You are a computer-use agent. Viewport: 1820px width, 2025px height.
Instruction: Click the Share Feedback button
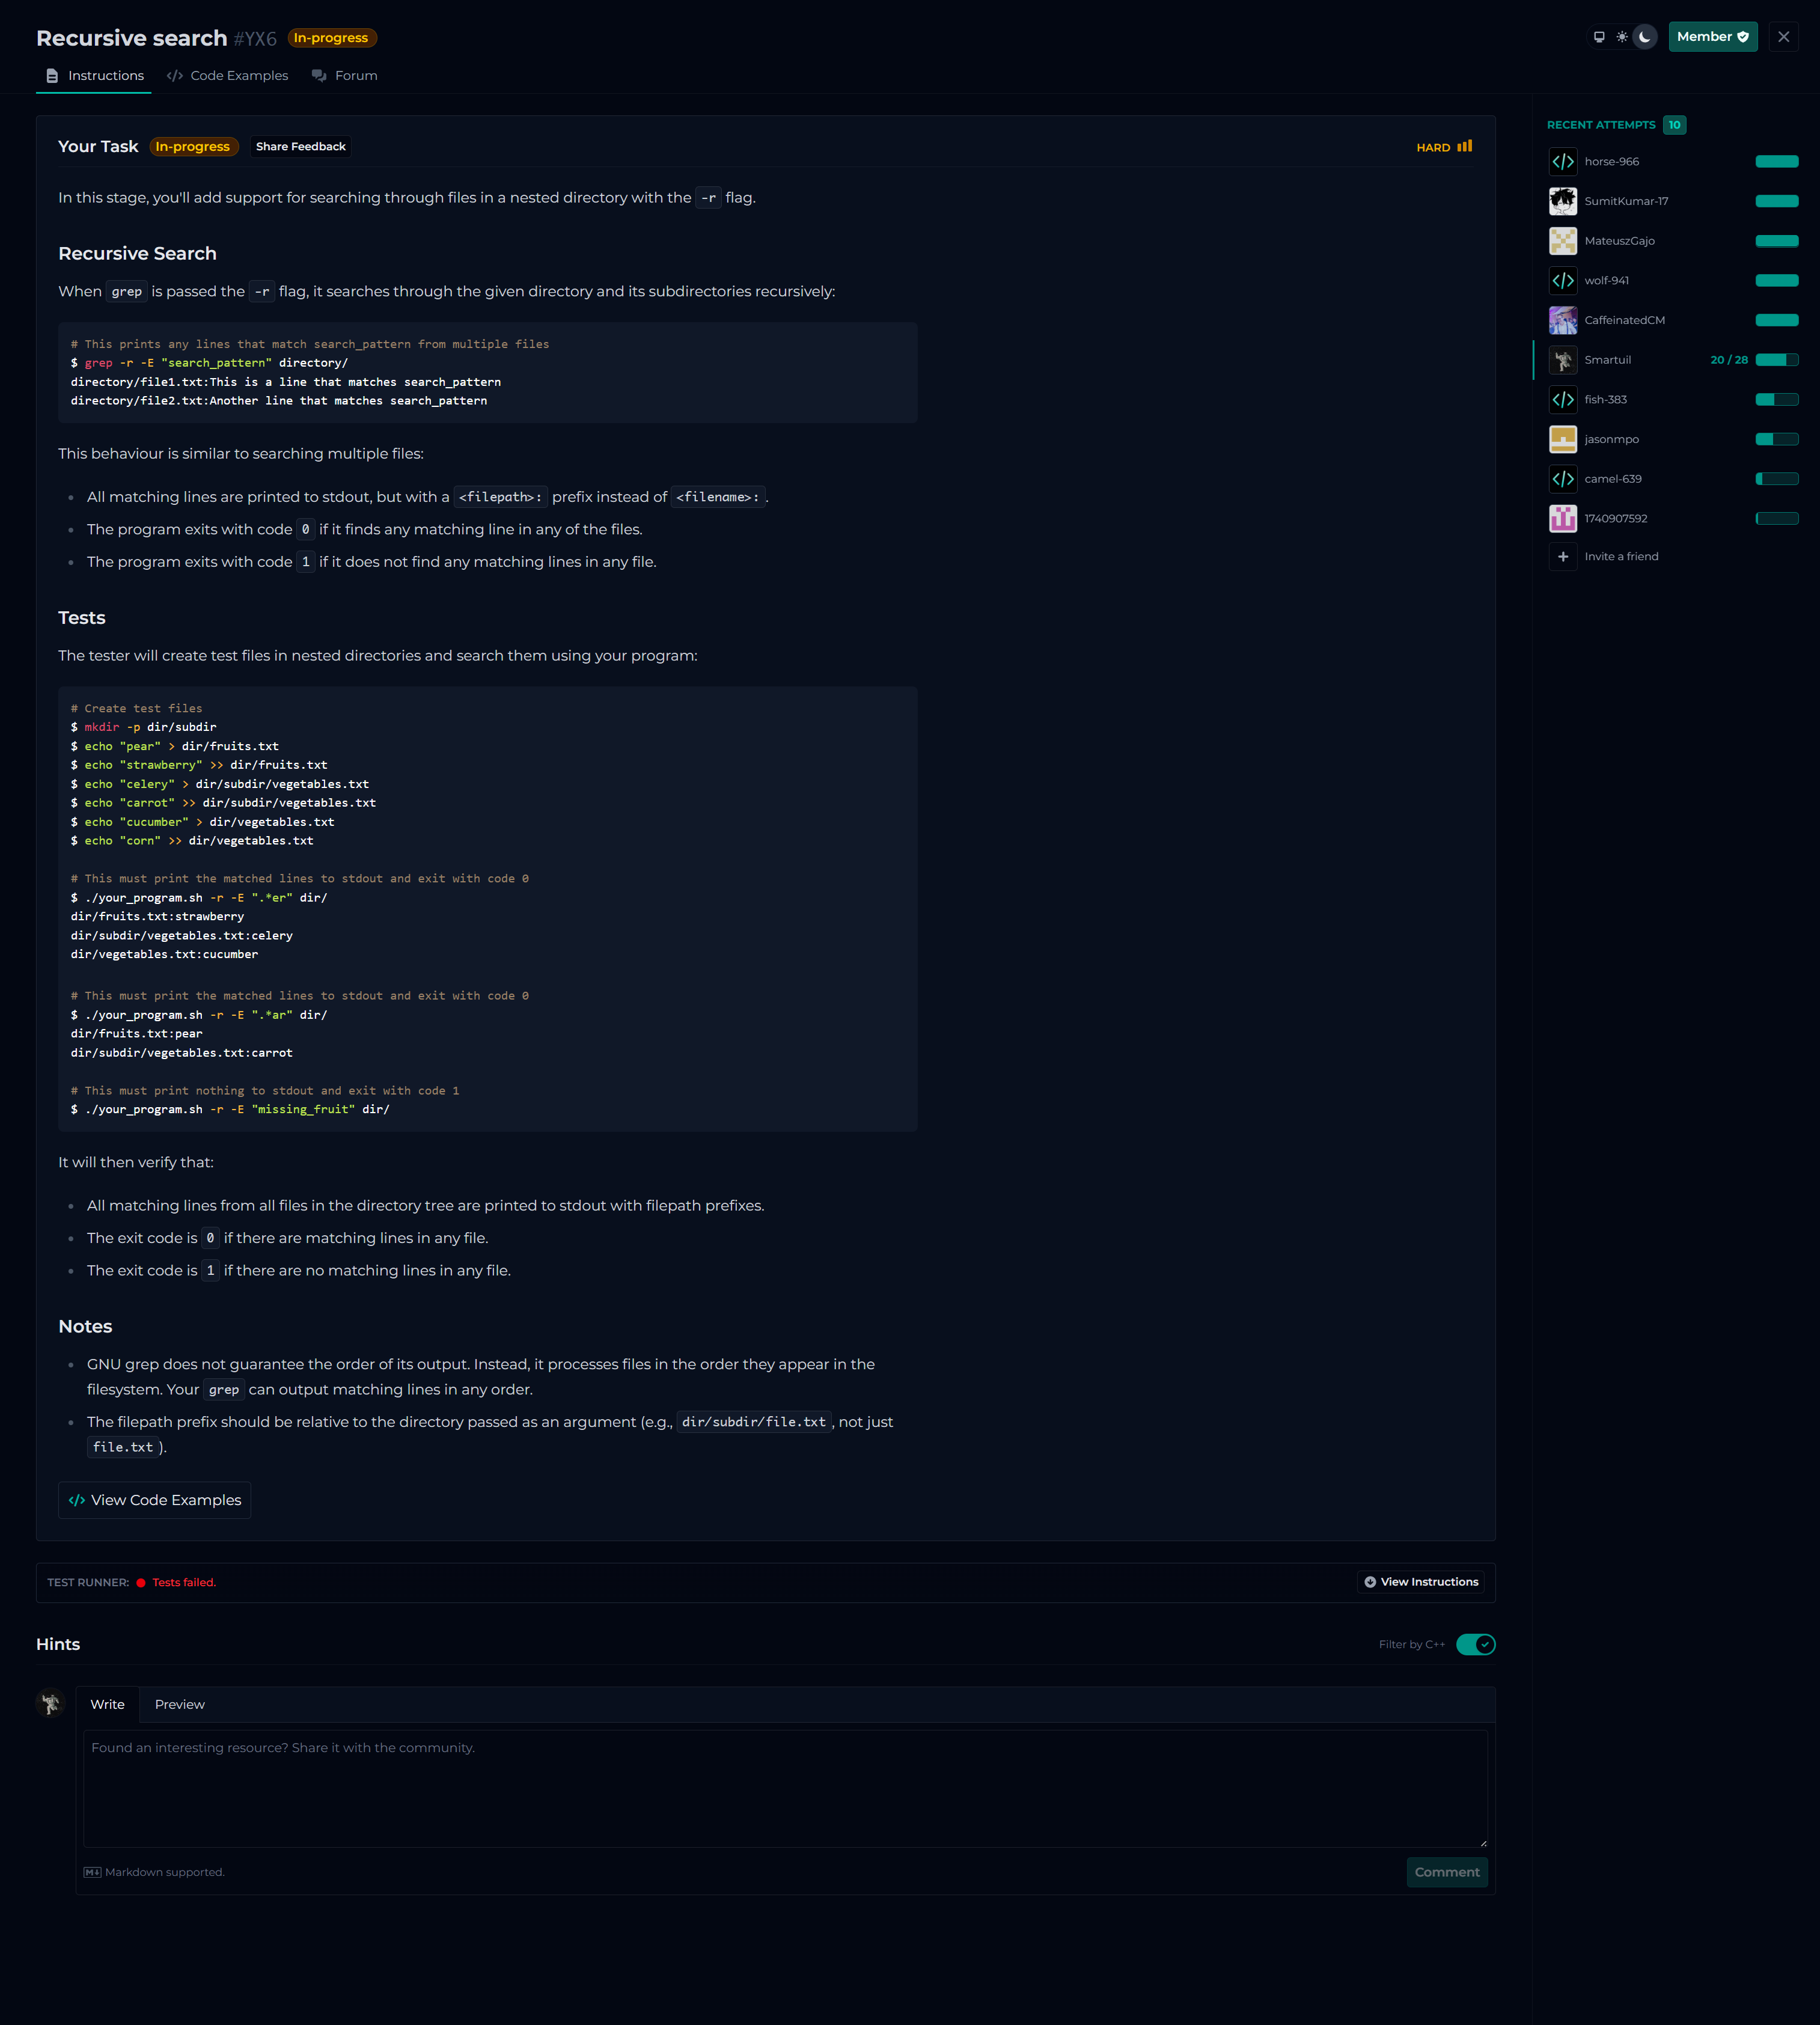(x=300, y=147)
